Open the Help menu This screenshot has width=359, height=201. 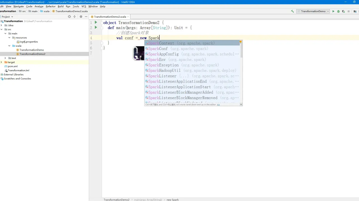pos(103,6)
